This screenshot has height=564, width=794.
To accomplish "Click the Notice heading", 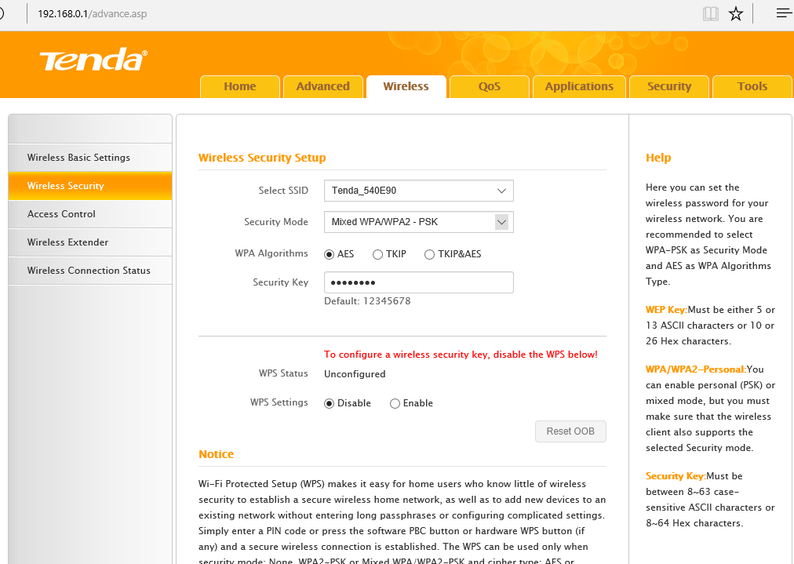I will click(217, 454).
